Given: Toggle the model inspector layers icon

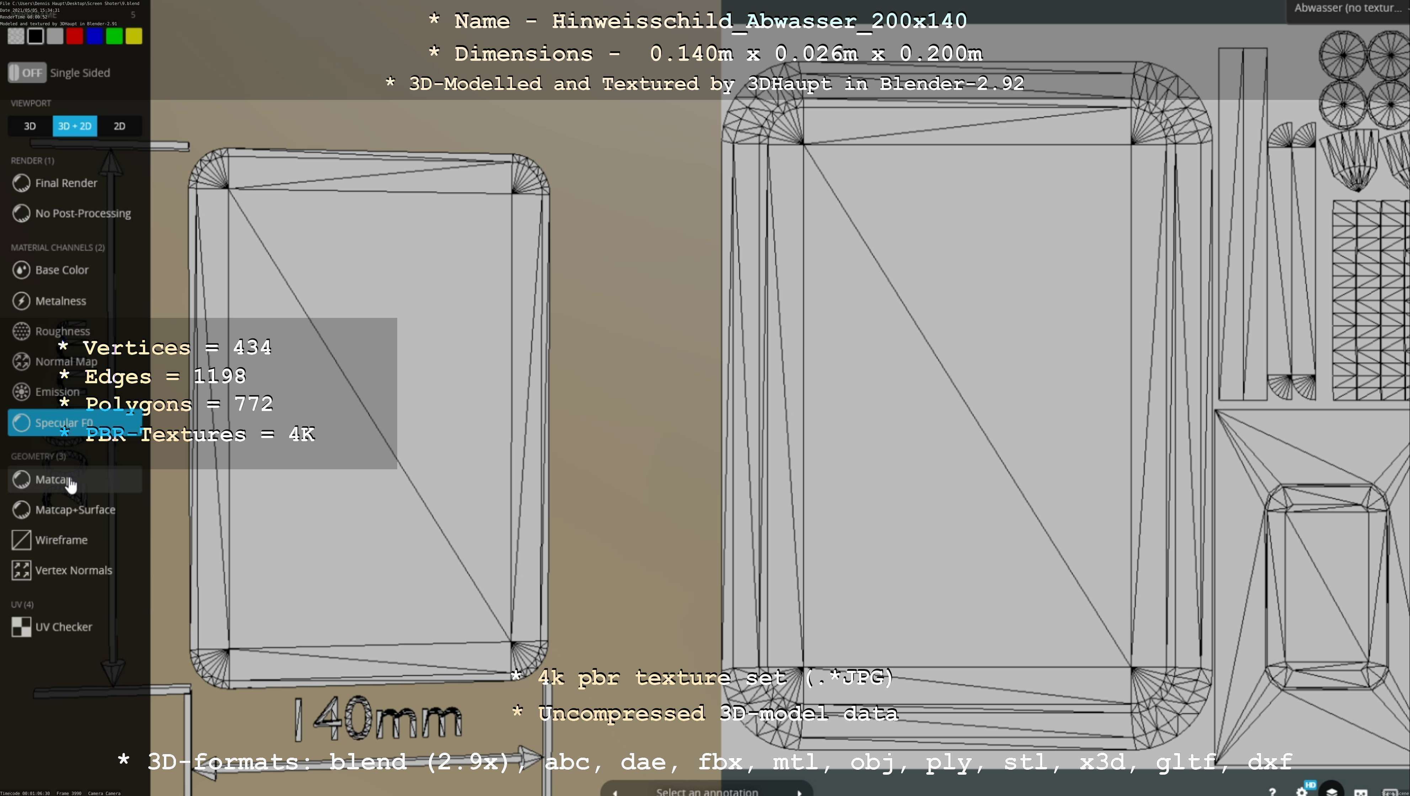Looking at the screenshot, I should coord(1332,790).
